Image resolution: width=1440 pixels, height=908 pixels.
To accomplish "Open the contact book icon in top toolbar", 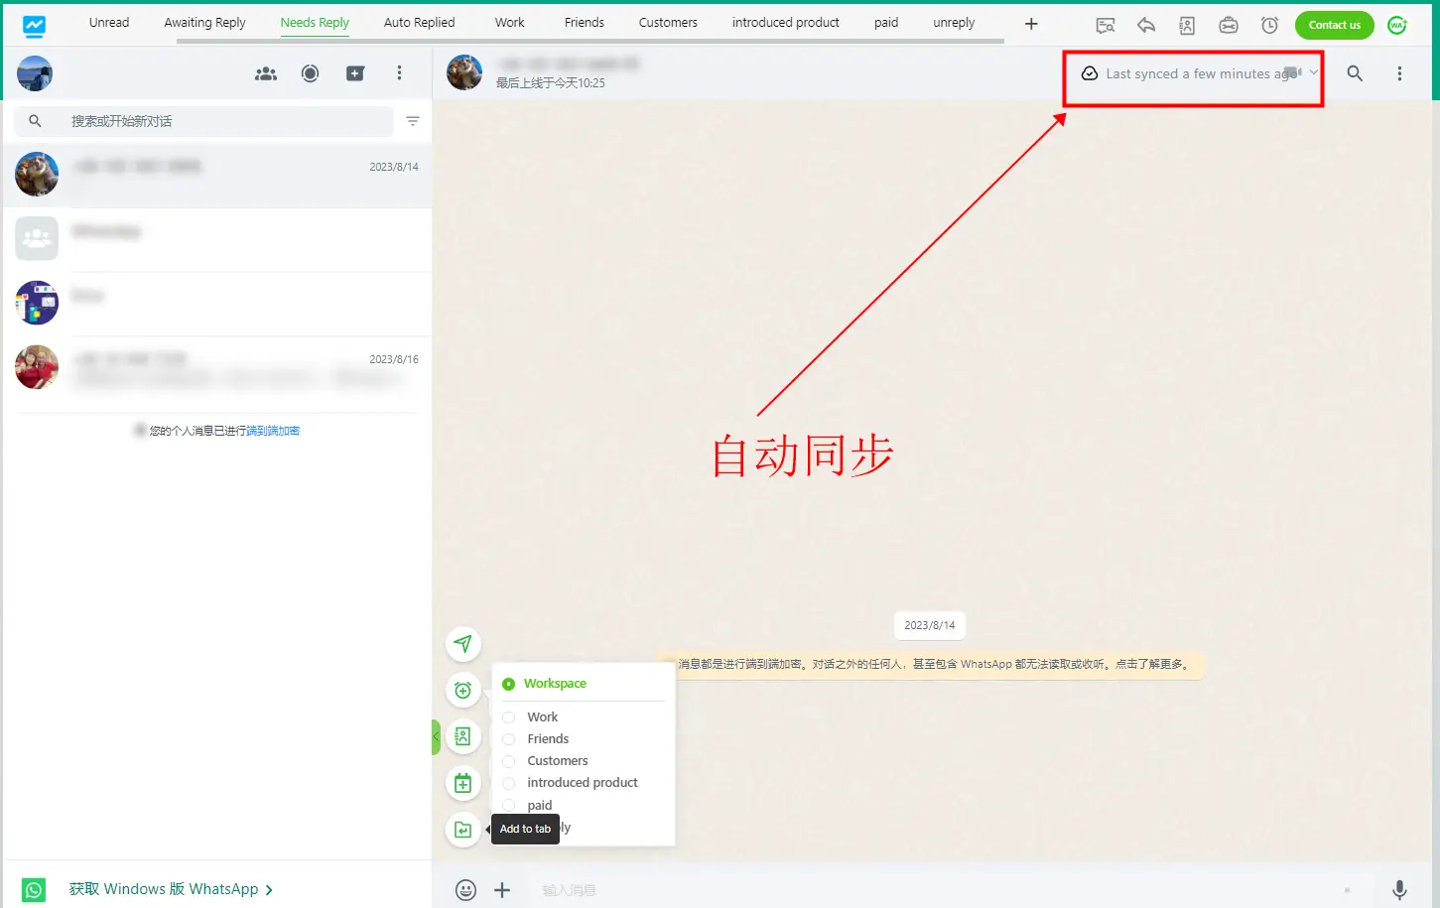I will click(x=1187, y=25).
